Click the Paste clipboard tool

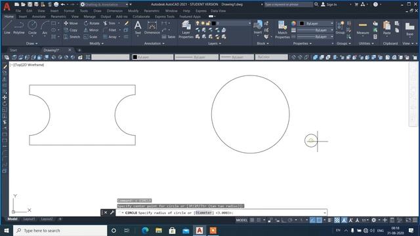coord(387,28)
